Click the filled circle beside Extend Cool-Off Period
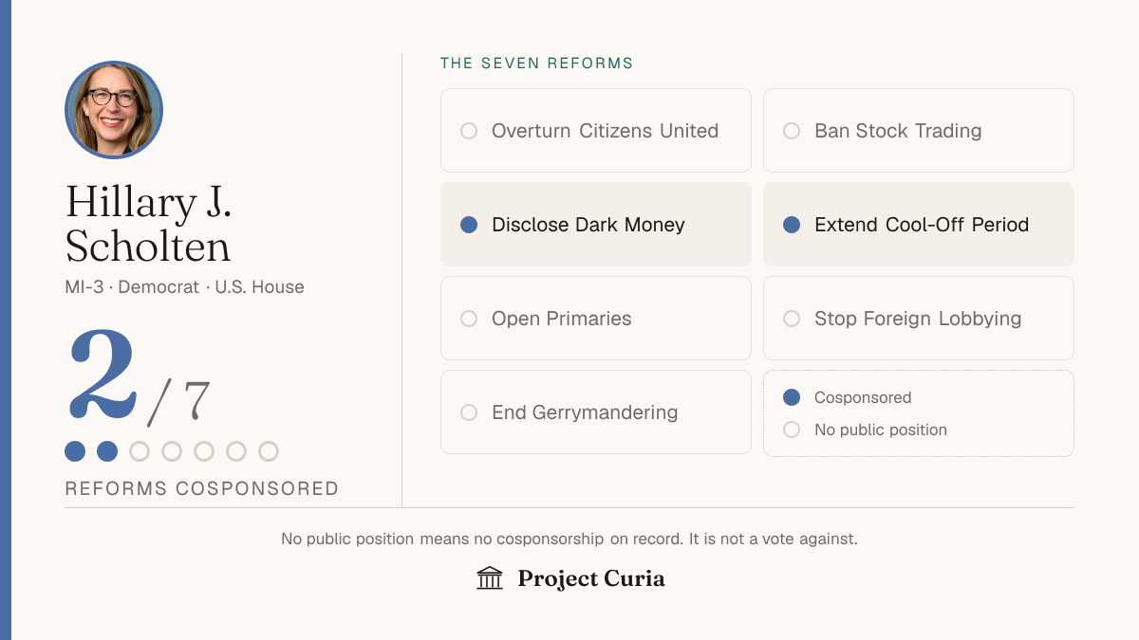Image resolution: width=1139 pixels, height=640 pixels. [x=792, y=225]
